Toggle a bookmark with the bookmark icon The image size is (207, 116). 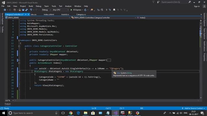(114, 10)
